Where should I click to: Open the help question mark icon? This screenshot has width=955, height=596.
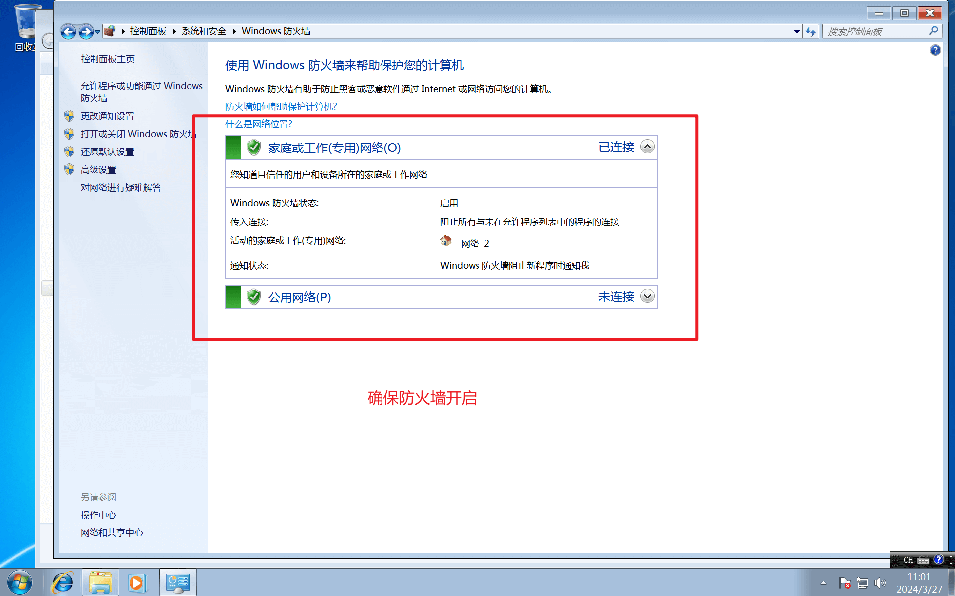[x=935, y=50]
